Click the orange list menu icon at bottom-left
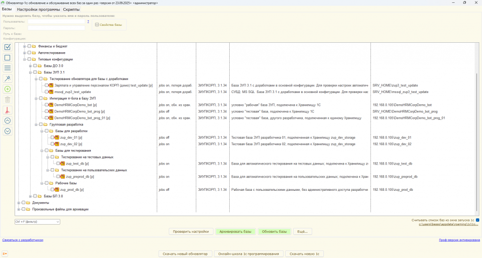The image size is (482, 258). tap(5, 254)
